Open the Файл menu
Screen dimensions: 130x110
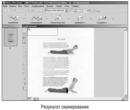tap(5, 6)
